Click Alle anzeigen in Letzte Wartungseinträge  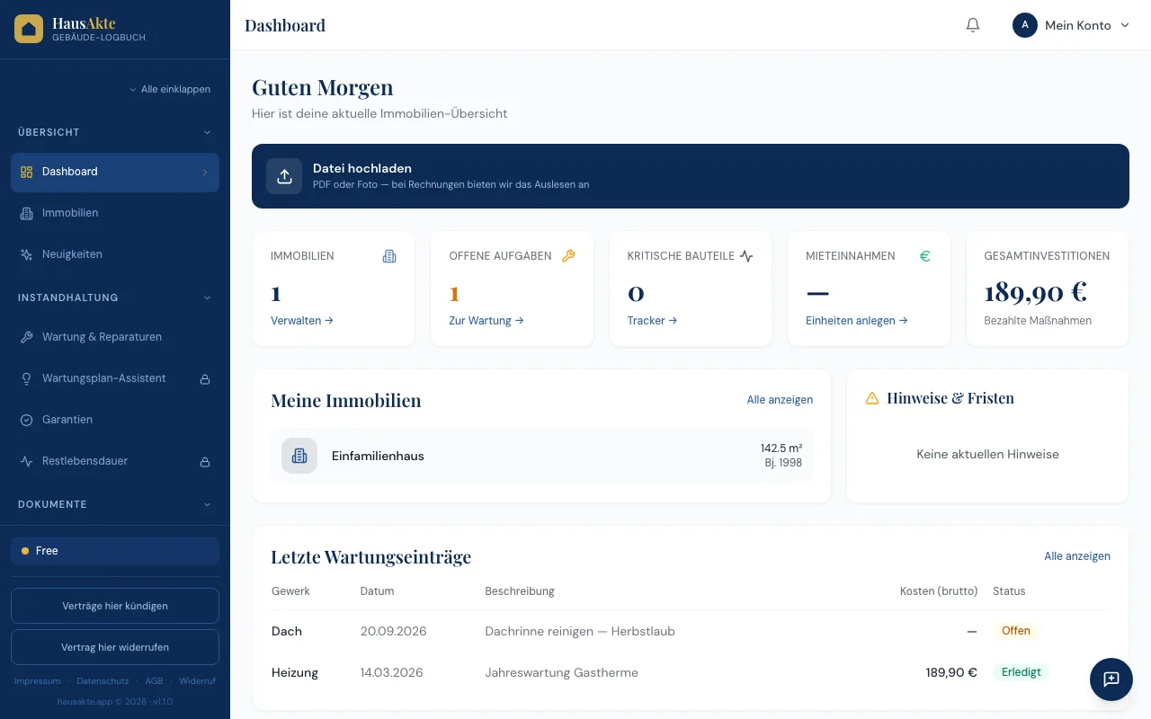pyautogui.click(x=1077, y=556)
